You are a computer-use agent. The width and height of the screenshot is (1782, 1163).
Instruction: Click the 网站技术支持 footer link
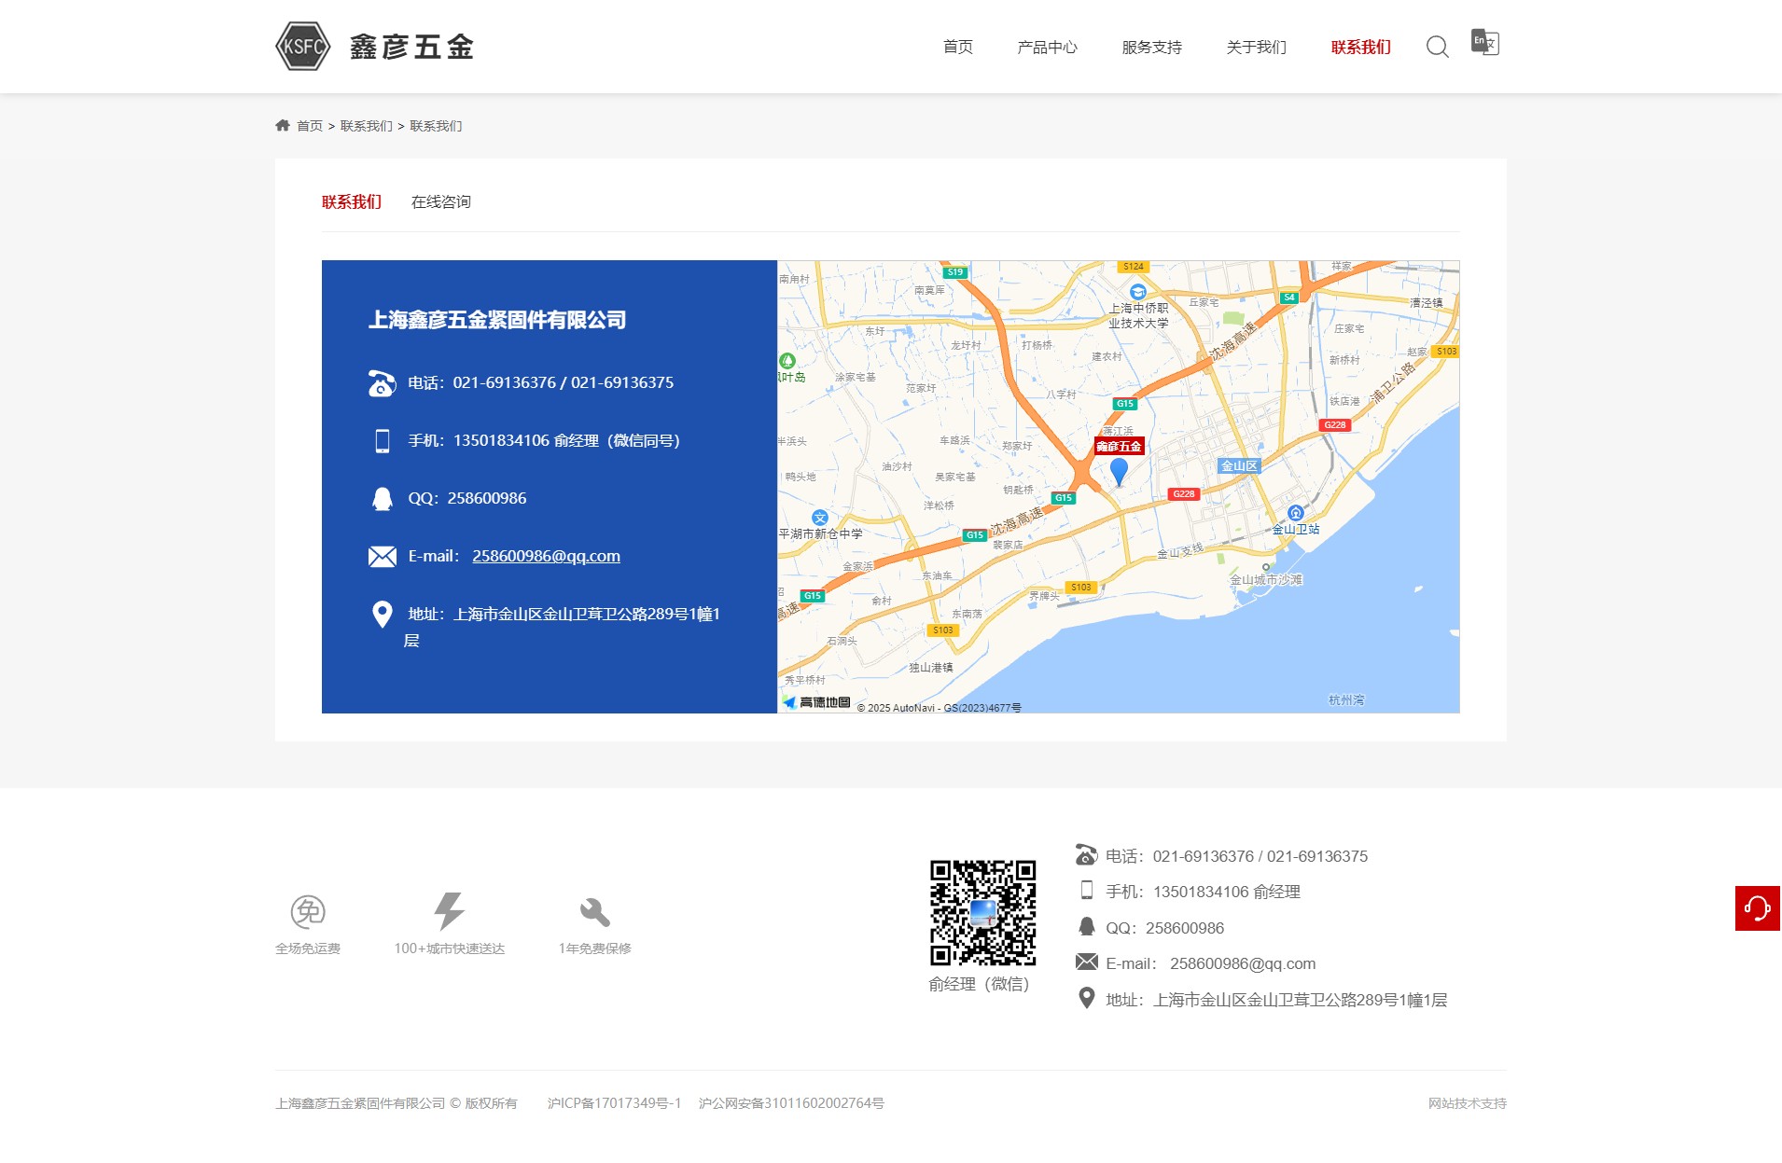click(x=1467, y=1103)
